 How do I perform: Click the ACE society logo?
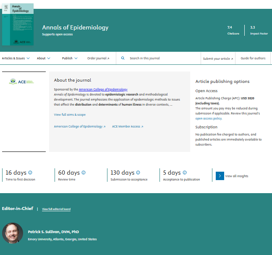point(22,82)
